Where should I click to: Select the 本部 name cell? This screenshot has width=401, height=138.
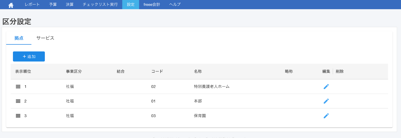[198, 101]
